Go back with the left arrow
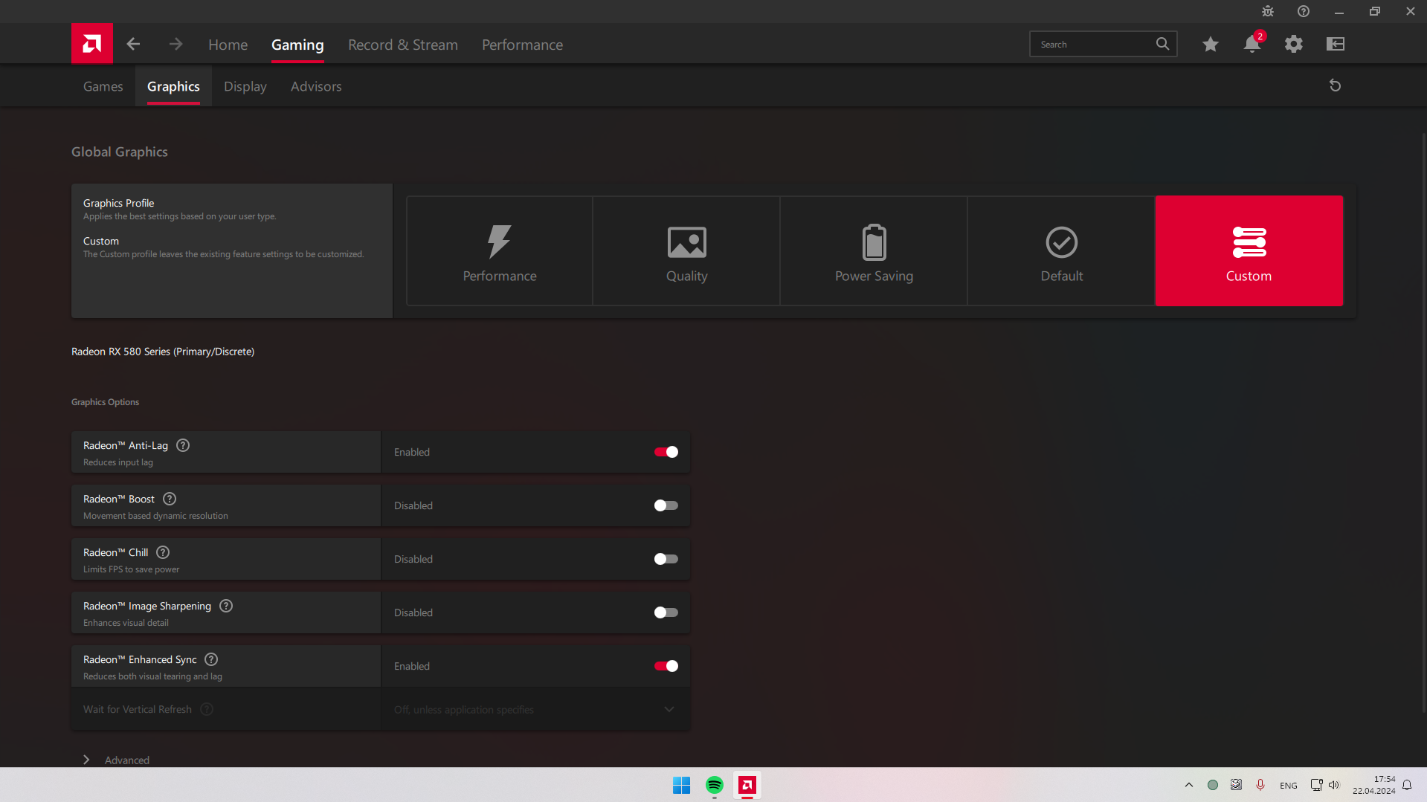The width and height of the screenshot is (1427, 802). pyautogui.click(x=133, y=44)
